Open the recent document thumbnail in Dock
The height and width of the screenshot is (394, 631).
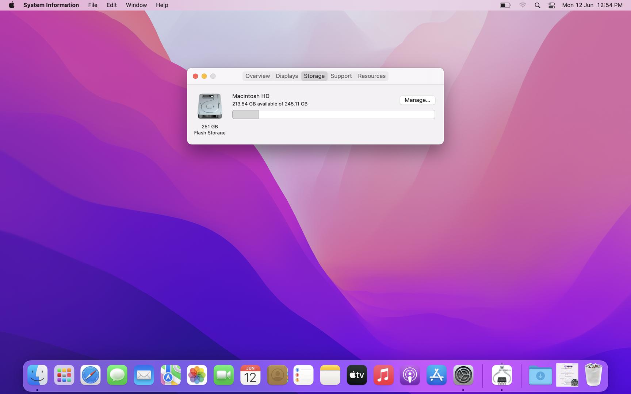coord(567,375)
